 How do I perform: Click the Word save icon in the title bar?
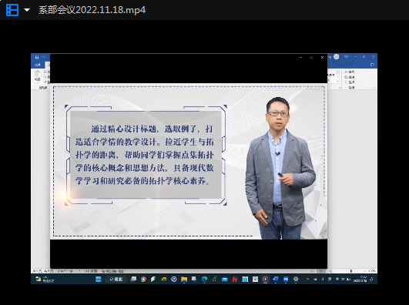click(x=37, y=57)
